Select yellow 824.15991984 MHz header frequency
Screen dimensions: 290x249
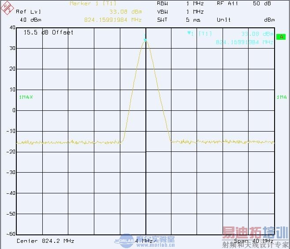[113, 19]
